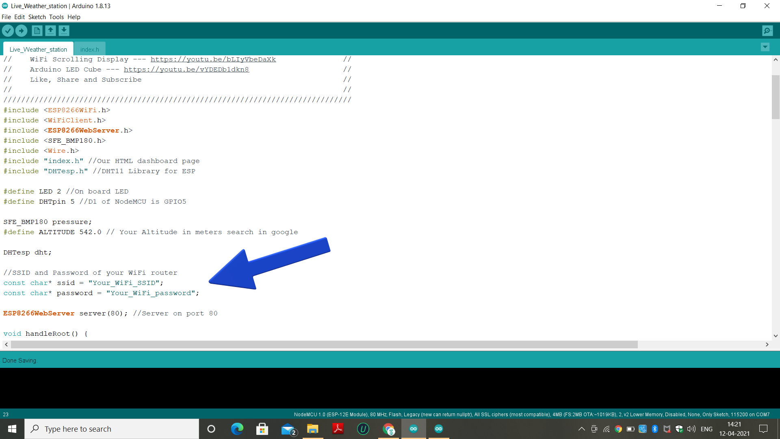This screenshot has height=439, width=780.
Task: Open File Explorer from taskbar
Action: click(312, 429)
